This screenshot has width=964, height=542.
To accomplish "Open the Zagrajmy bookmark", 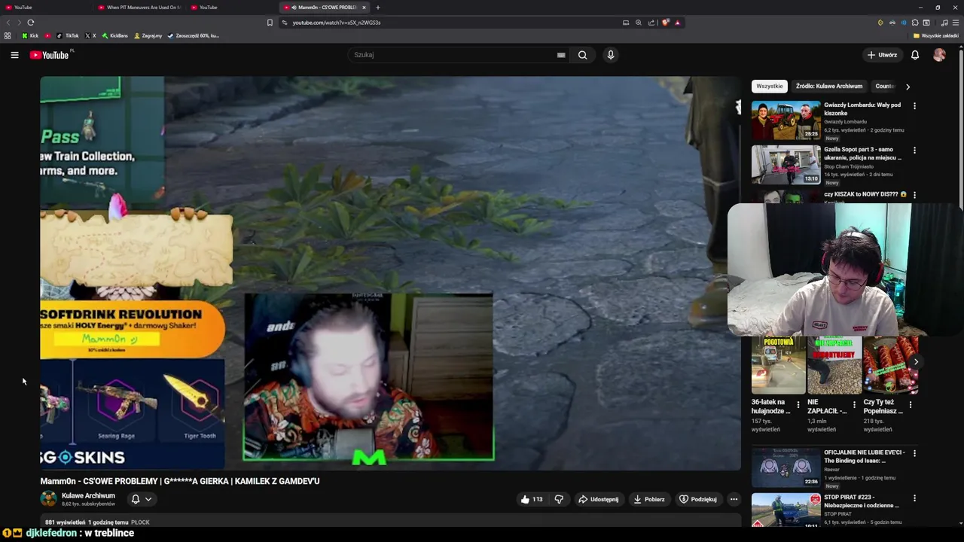I will point(148,35).
